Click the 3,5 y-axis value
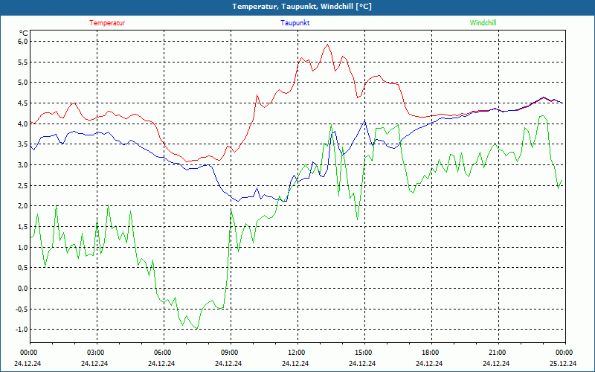The height and width of the screenshot is (372, 595). 23,144
